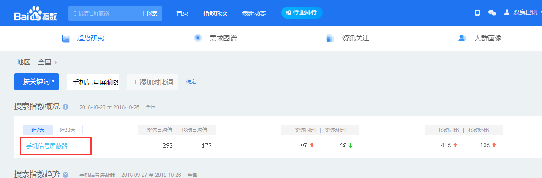Click the help icon beside 搜索指数概况
Image resolution: width=542 pixels, height=178 pixels.
coord(65,107)
